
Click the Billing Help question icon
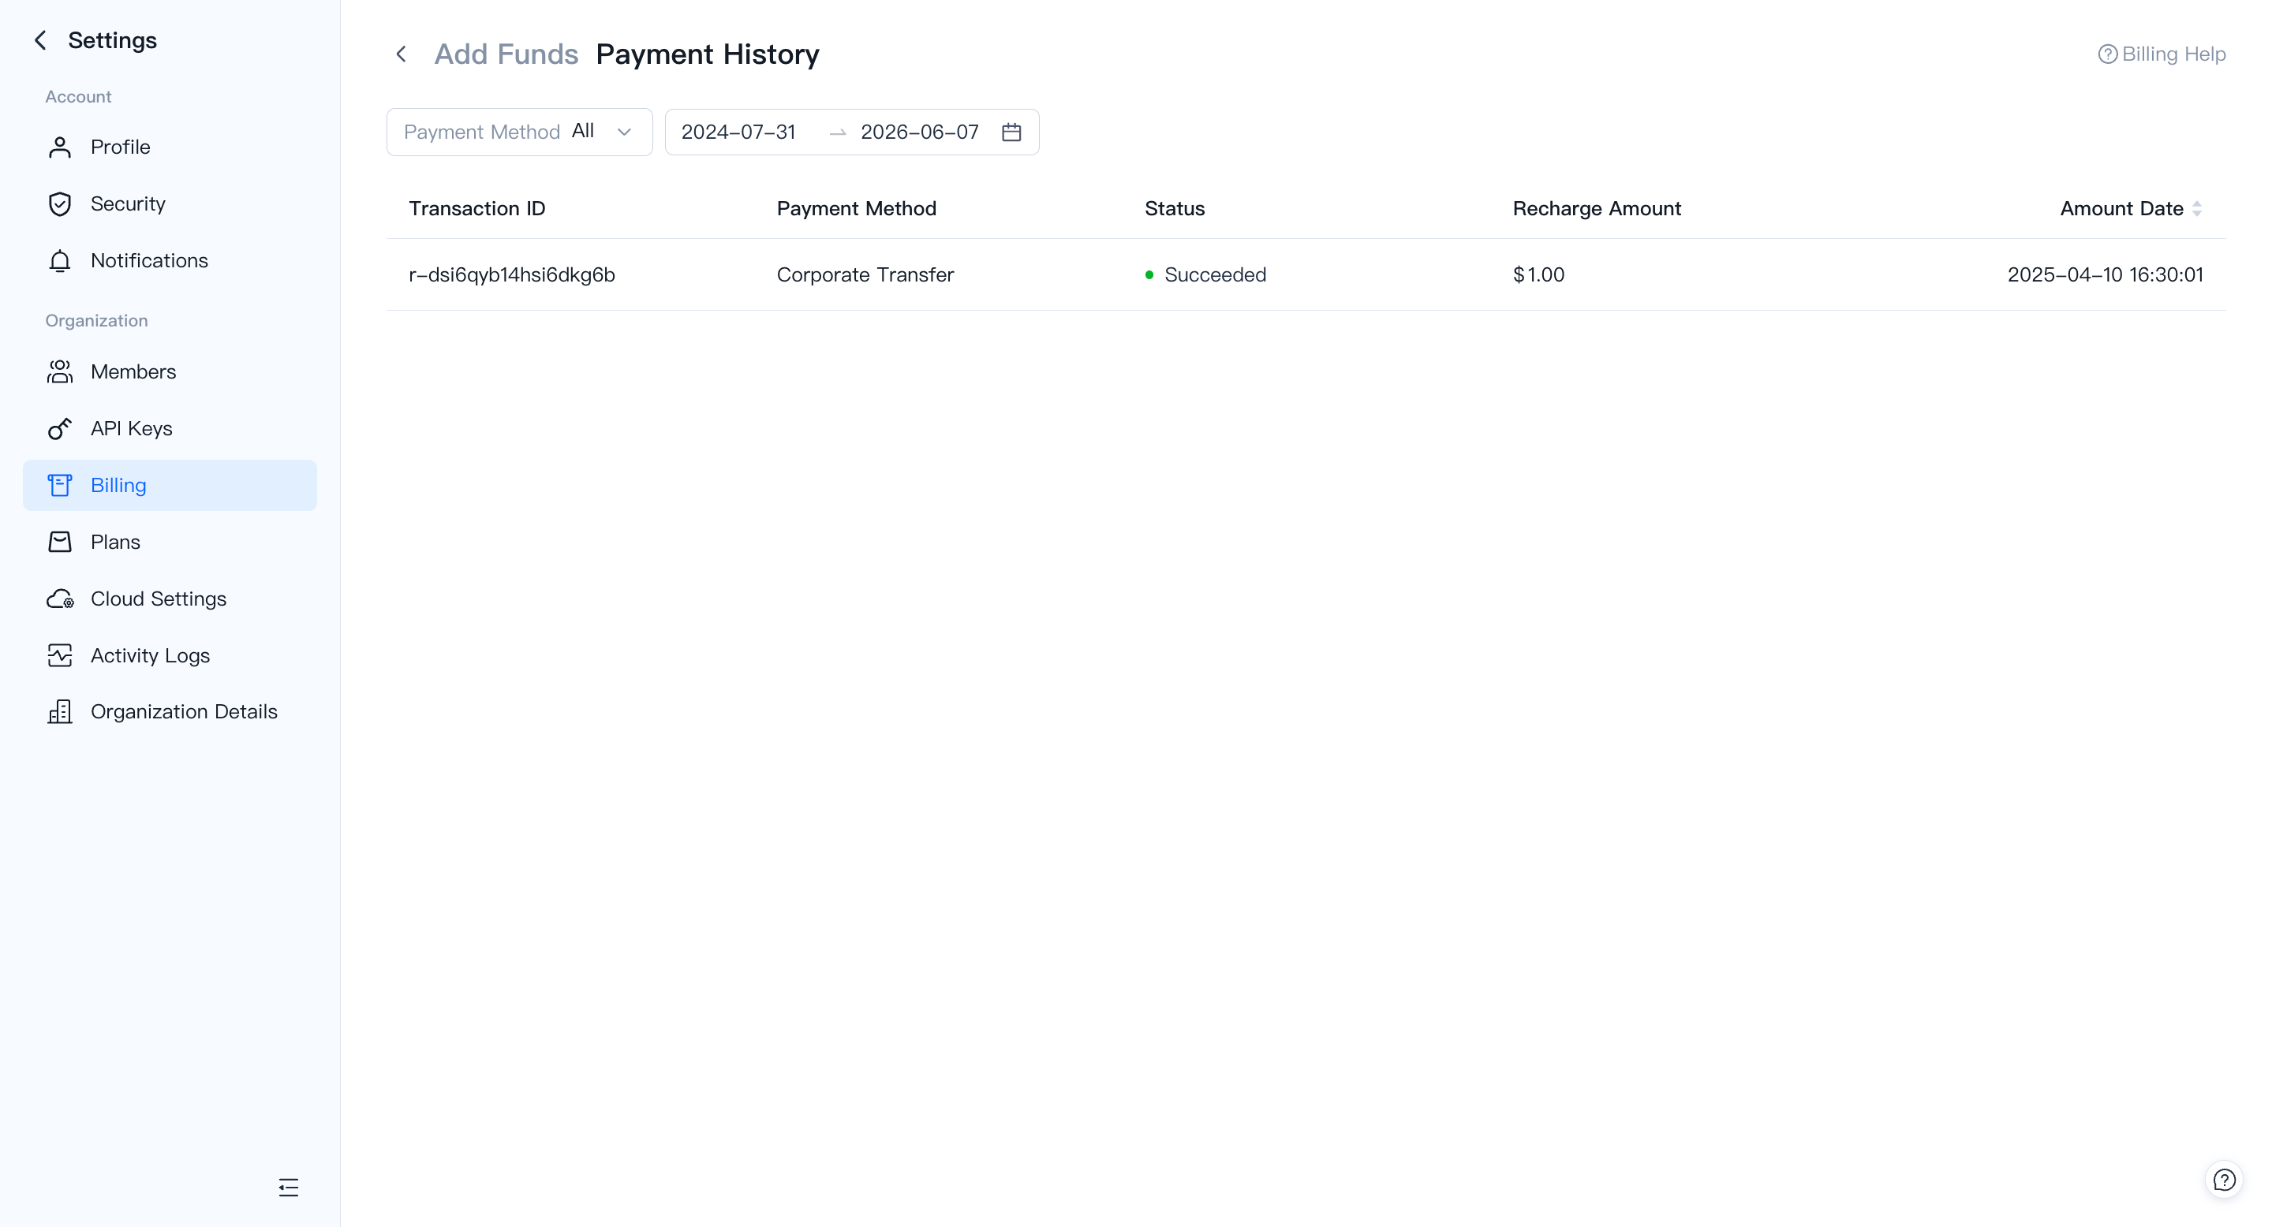2107,54
